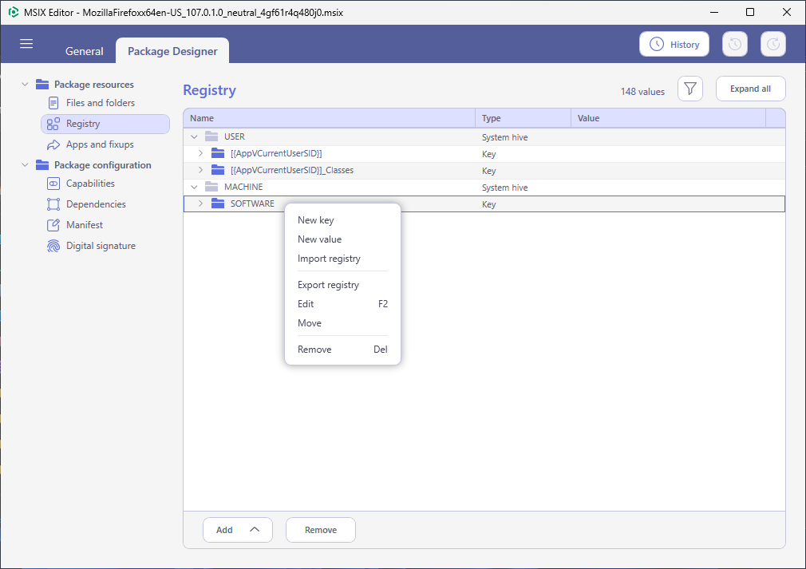Choose Remove in the context menu

pos(342,350)
